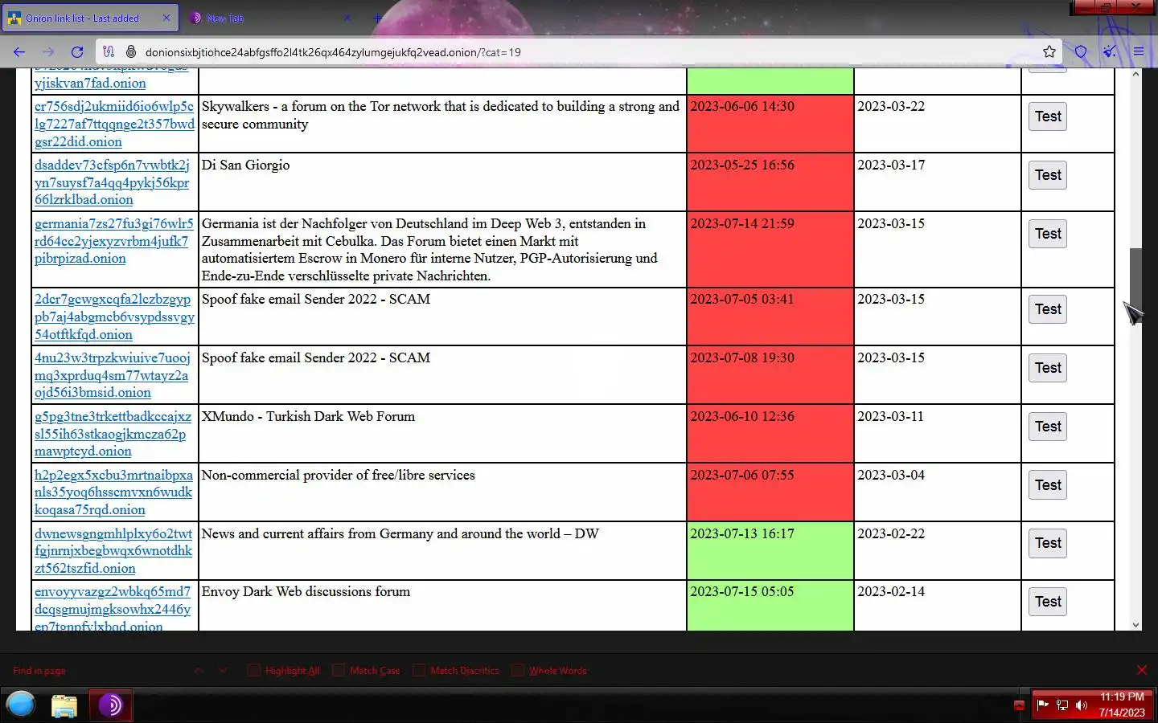Screen dimensions: 1158x723
Task: Open the envoyyvazgz2 forum onion link
Action: tap(113, 609)
